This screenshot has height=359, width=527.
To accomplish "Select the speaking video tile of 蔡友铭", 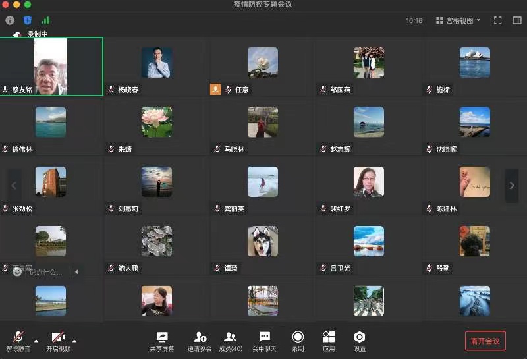I will [x=51, y=67].
